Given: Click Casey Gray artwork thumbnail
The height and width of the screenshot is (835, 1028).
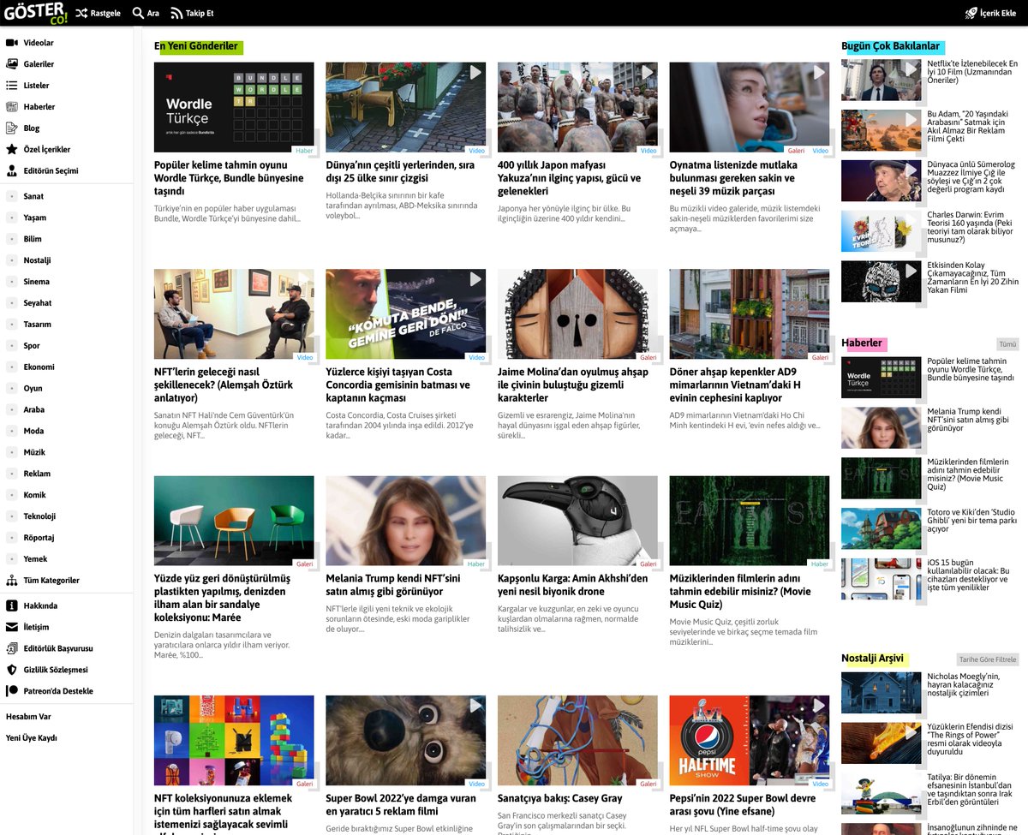Looking at the screenshot, I should 577,741.
